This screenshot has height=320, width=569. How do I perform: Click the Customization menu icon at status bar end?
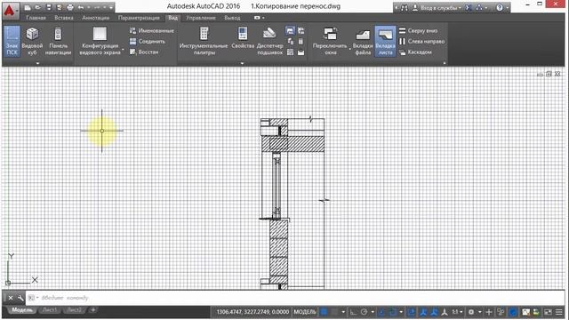tap(559, 312)
